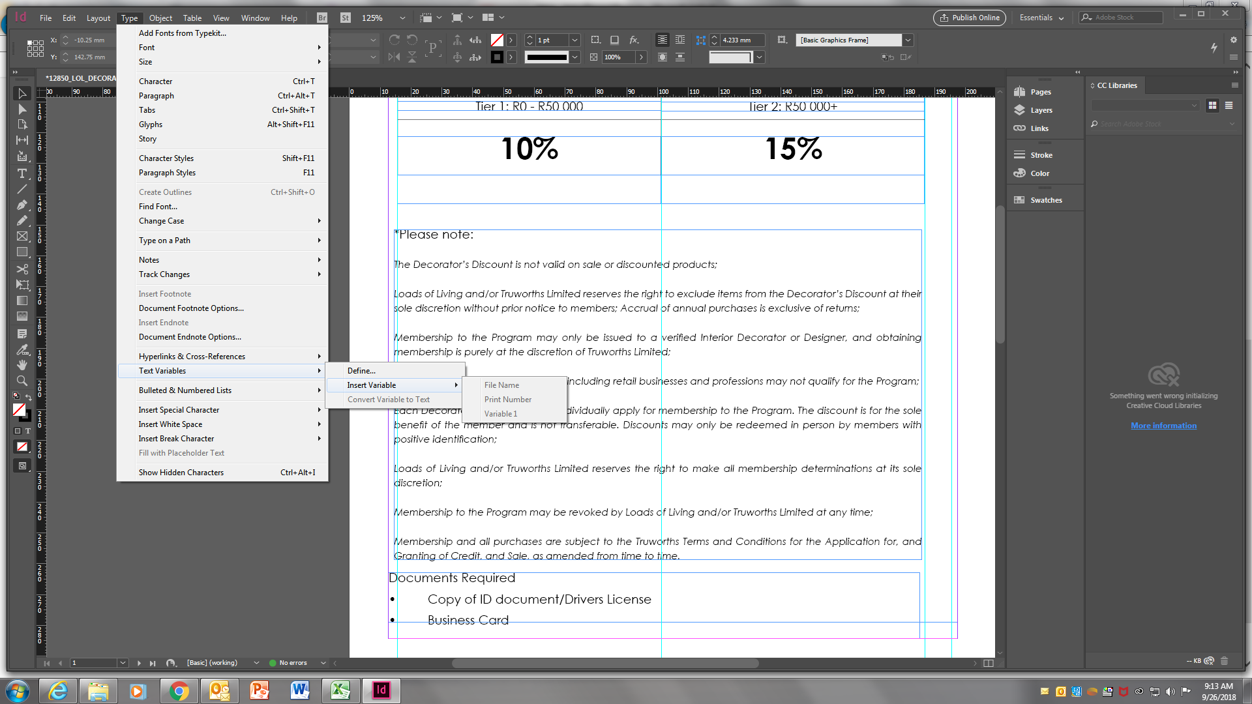Screen dimensions: 1252x704
Task: Open the 125% zoom level dropdown
Action: coord(403,18)
